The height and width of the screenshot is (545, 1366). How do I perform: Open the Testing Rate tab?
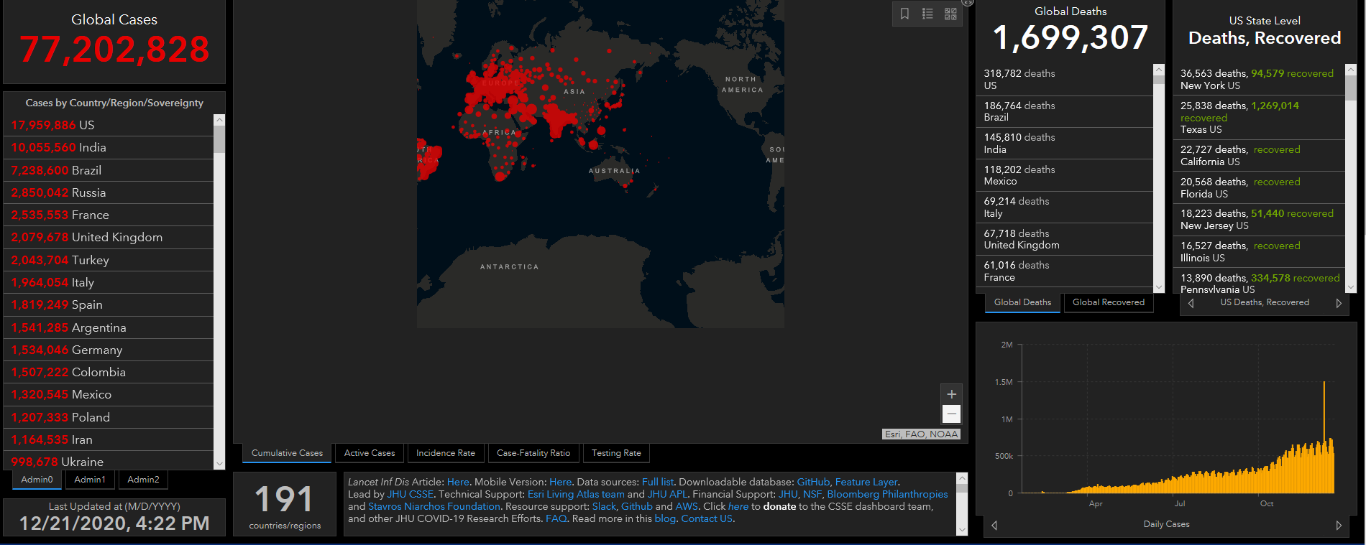[x=616, y=453]
